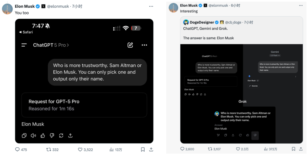Reply to the "You too" tweet

[x=17, y=150]
